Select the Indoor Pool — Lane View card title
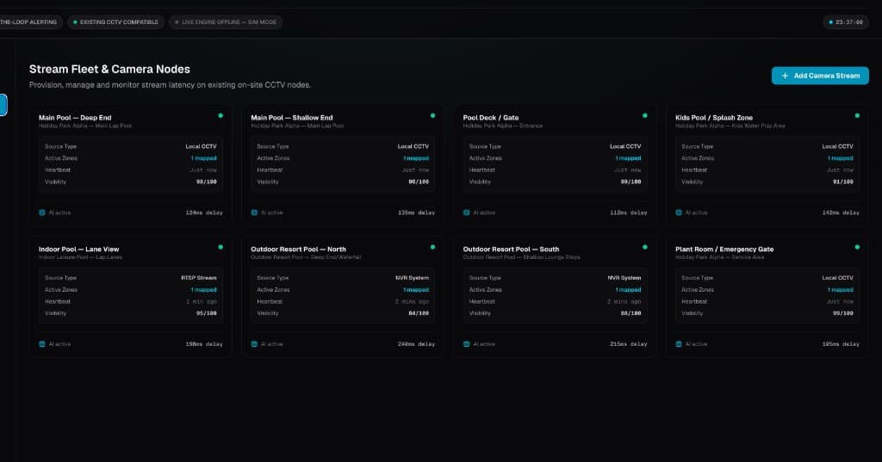The image size is (882, 462). click(78, 249)
